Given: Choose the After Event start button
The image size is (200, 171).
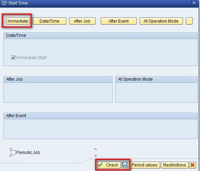Looking at the screenshot, I should (x=119, y=21).
